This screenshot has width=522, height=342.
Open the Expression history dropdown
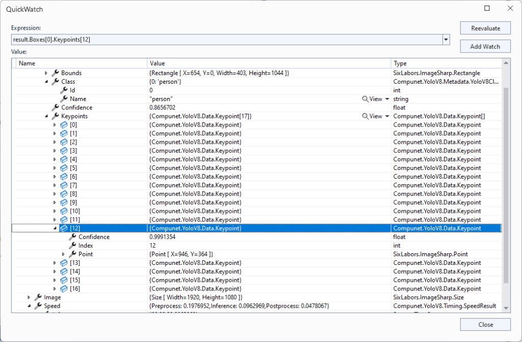(447, 39)
